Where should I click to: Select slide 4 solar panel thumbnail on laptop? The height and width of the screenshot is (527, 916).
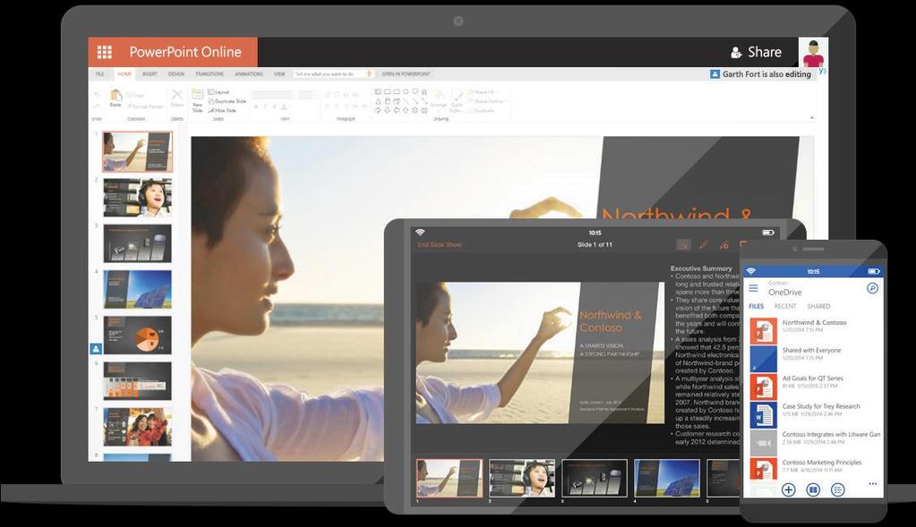coord(137,290)
